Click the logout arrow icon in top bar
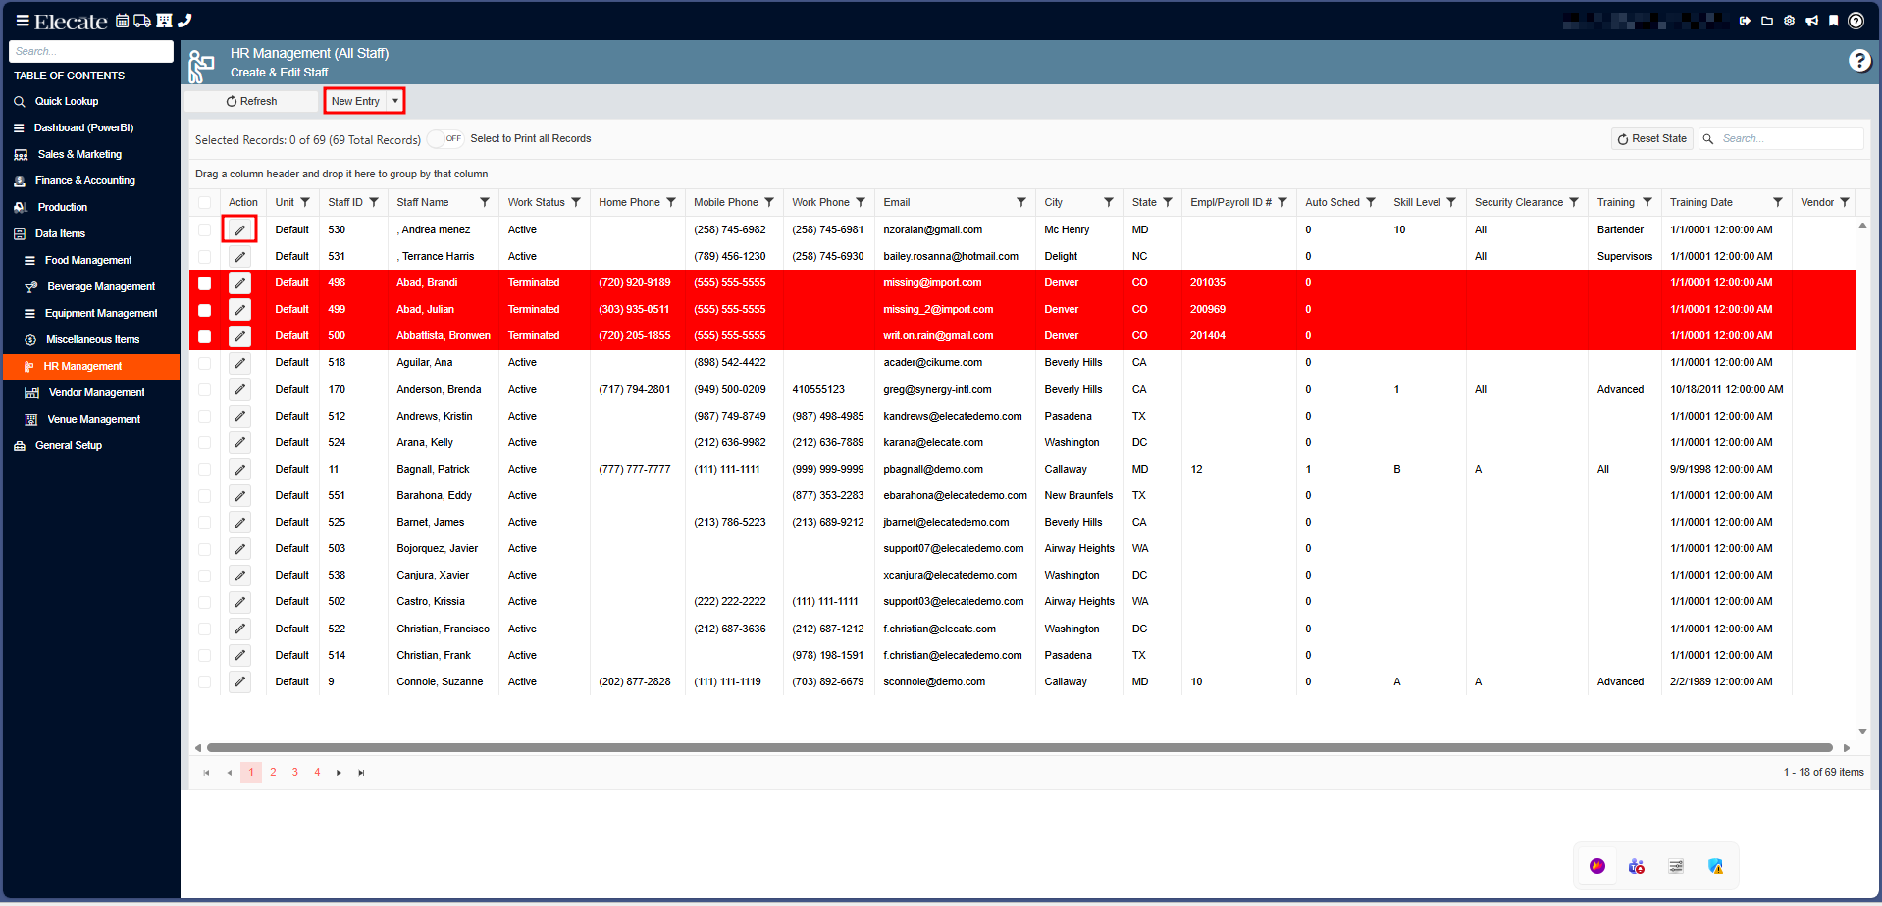The height and width of the screenshot is (906, 1882). click(x=1745, y=21)
